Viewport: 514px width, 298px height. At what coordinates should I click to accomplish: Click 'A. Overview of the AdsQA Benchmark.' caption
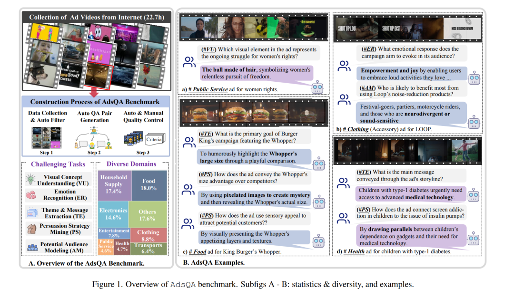[x=87, y=263]
